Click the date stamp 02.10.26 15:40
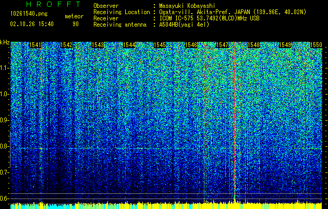The width and height of the screenshot is (328, 209). [32, 24]
